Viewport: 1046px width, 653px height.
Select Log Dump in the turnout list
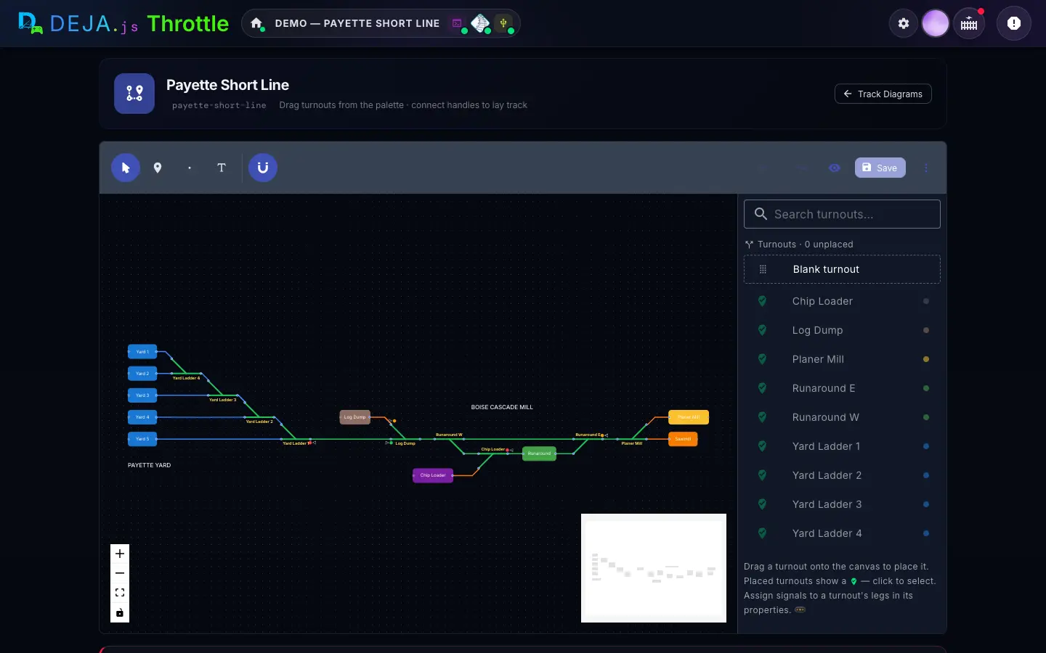842,330
